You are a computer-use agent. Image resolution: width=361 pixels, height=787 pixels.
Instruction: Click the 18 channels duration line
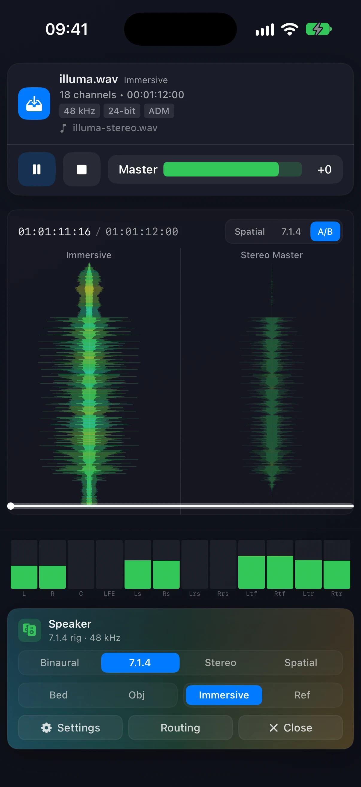(x=122, y=95)
